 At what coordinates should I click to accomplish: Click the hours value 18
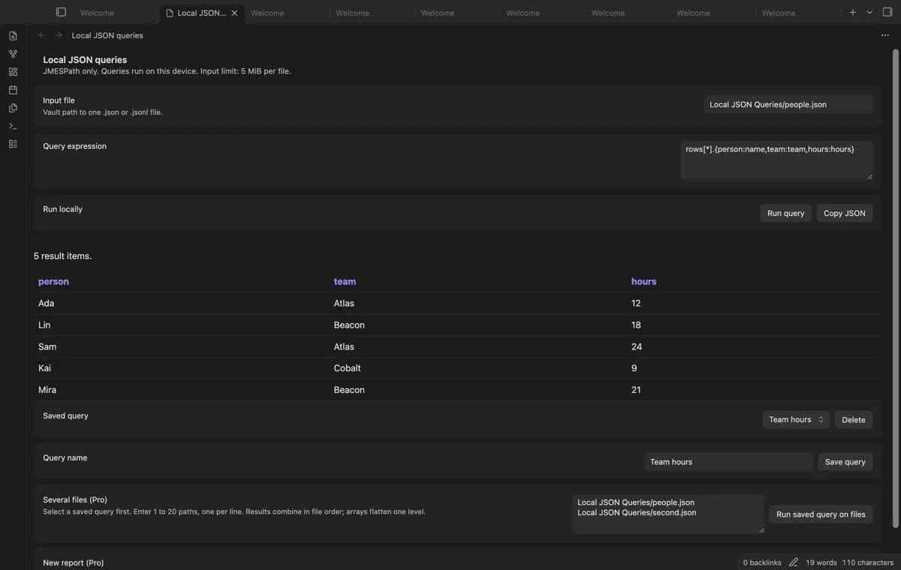tap(636, 325)
